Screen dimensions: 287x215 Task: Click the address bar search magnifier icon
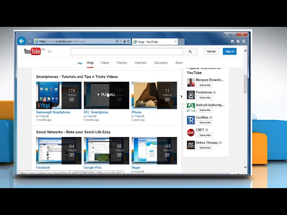(117, 41)
